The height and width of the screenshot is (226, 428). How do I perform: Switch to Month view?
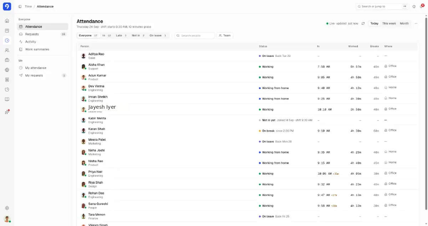pos(404,24)
